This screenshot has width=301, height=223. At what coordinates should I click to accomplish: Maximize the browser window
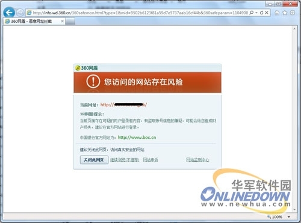(279, 4)
